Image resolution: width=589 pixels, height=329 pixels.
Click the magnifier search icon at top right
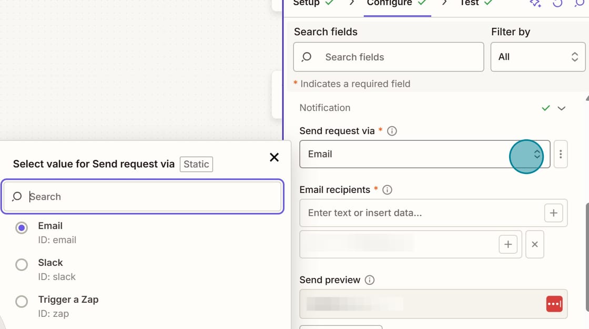(x=580, y=4)
